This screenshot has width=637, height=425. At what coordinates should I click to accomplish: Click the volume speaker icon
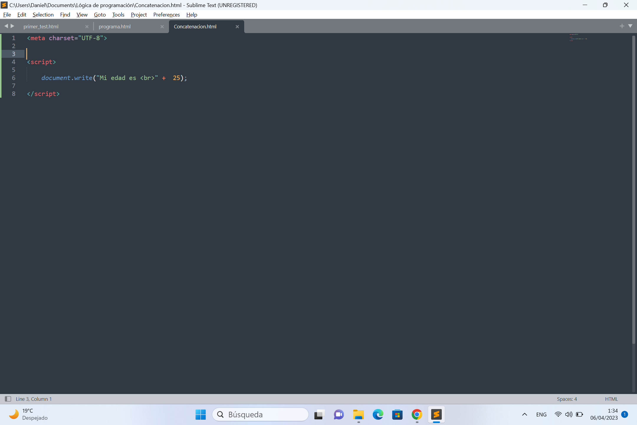(x=569, y=414)
